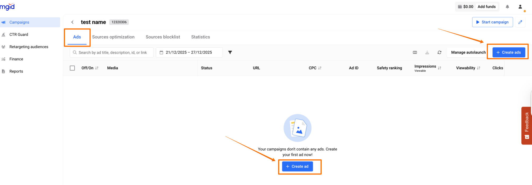This screenshot has height=185, width=532.
Task: Click the campaign title test name
Action: [93, 22]
